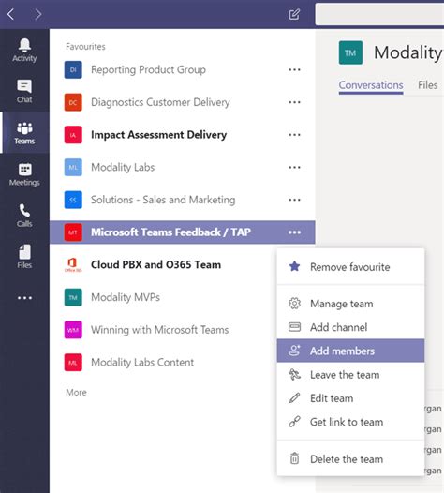Open more options for Reporting Product Group
444x493 pixels.
[294, 69]
